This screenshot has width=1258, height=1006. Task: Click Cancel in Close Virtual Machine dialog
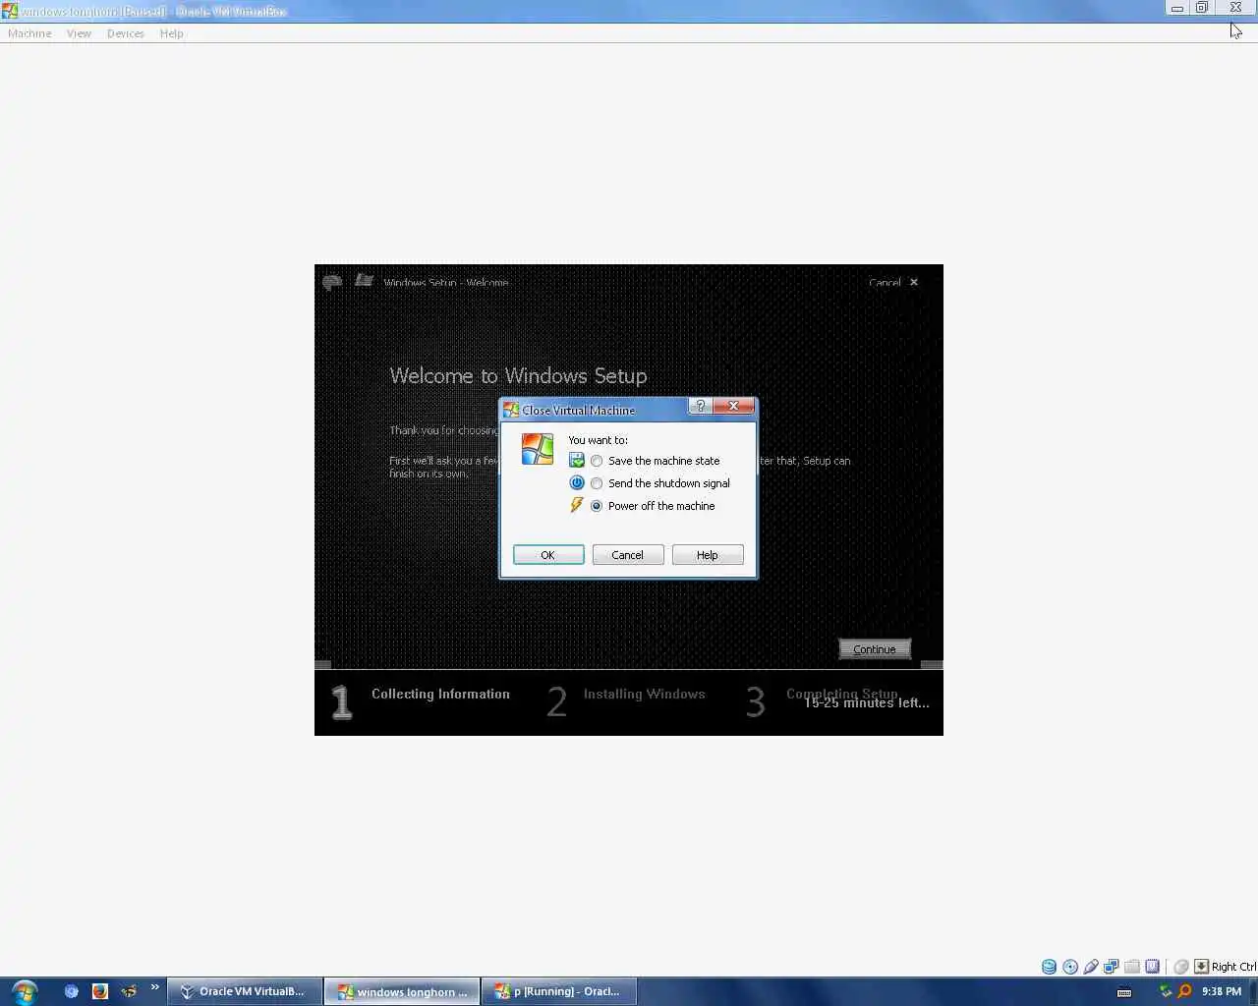coord(628,555)
